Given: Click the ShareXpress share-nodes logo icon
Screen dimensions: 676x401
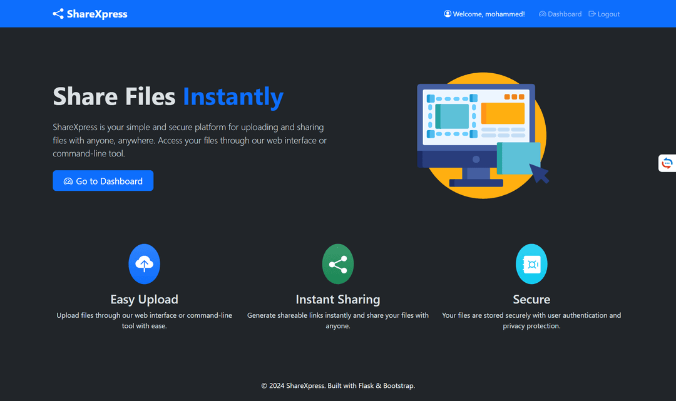Looking at the screenshot, I should tap(58, 14).
